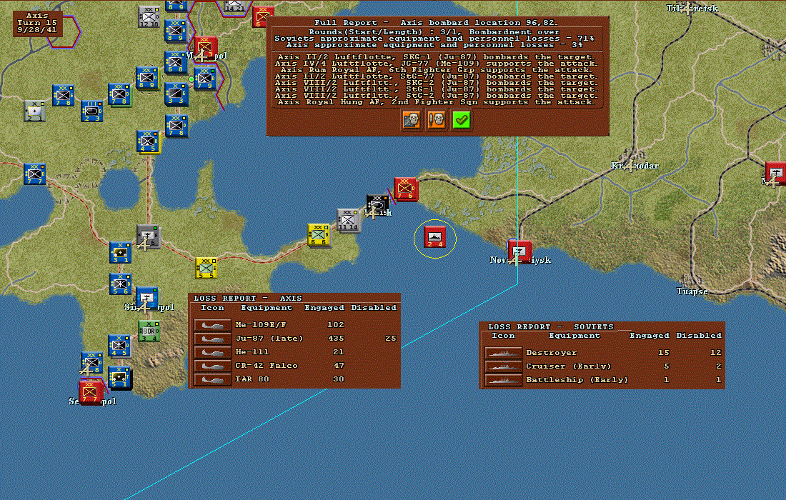The width and height of the screenshot is (786, 500).
Task: Click 'LOSS REPORT - AXIS' header
Action: click(x=248, y=298)
